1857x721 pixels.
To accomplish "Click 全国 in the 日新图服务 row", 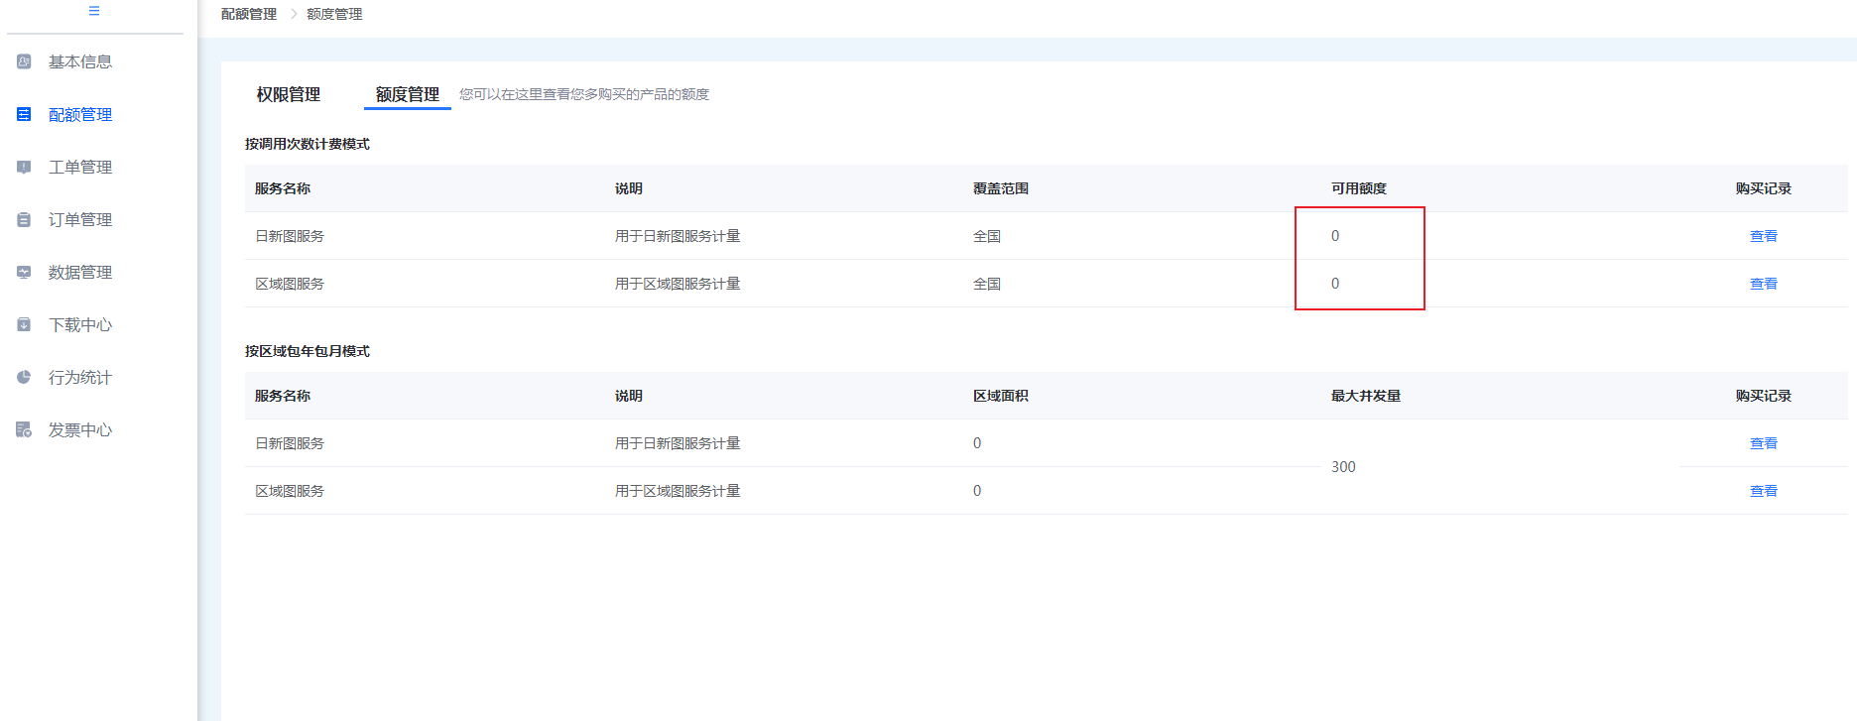I will (x=987, y=236).
